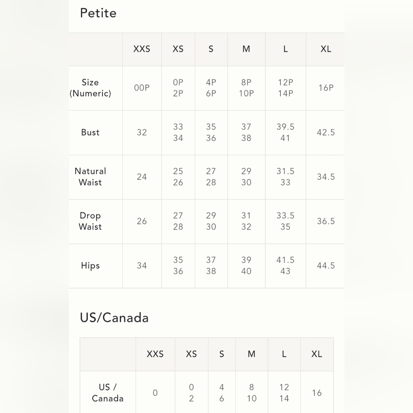Click the Petite section heading
Viewport: 413px width, 413px height.
click(x=98, y=13)
